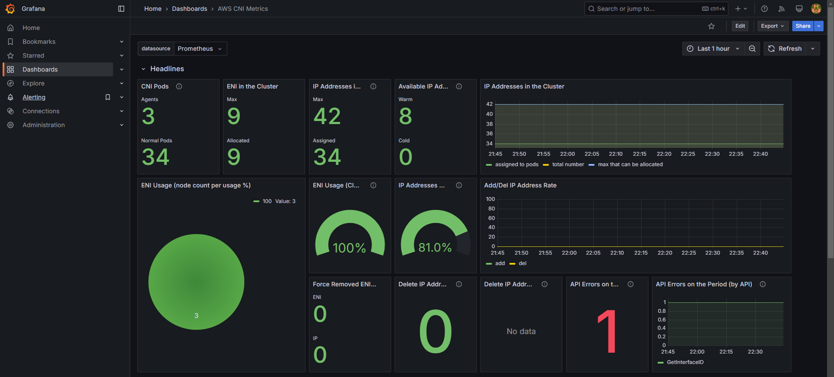The image size is (834, 377).
Task: Go to Home breadcrumb
Action: pyautogui.click(x=153, y=9)
